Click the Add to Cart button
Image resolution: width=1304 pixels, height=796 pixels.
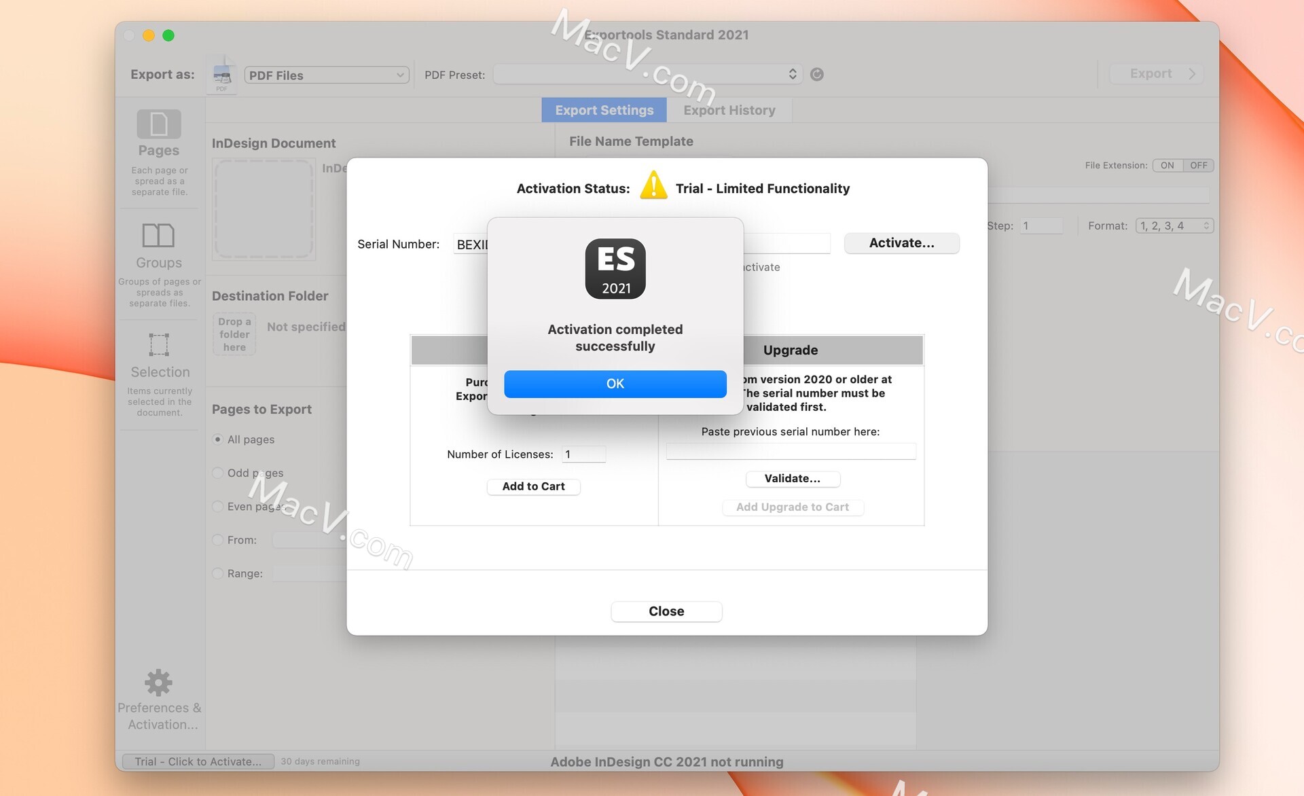click(533, 486)
